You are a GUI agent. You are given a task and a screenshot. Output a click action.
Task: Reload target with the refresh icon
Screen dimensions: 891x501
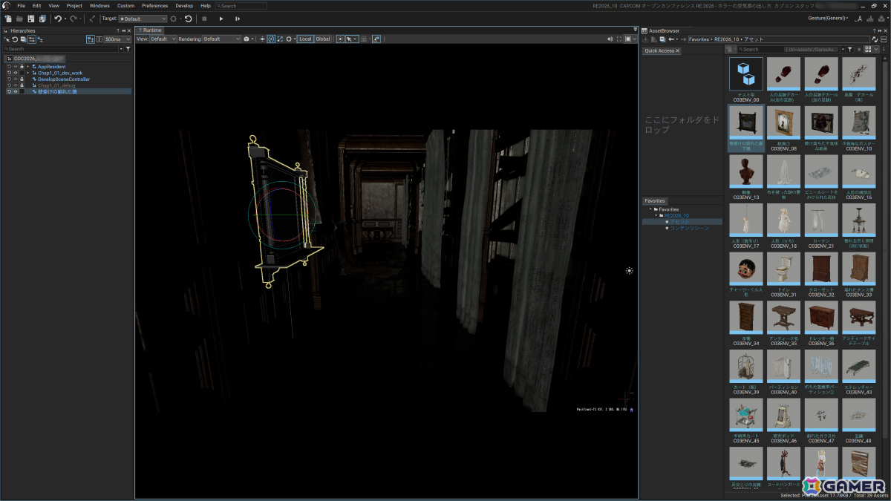point(188,18)
